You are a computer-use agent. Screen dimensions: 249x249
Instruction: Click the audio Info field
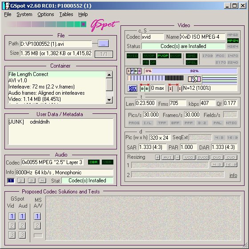[x=64, y=173]
